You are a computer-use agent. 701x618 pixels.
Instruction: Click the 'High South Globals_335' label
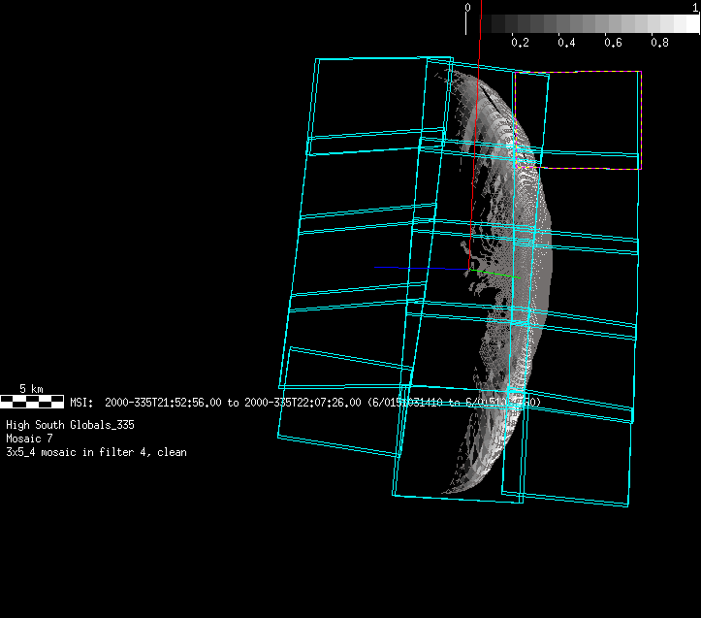point(70,425)
